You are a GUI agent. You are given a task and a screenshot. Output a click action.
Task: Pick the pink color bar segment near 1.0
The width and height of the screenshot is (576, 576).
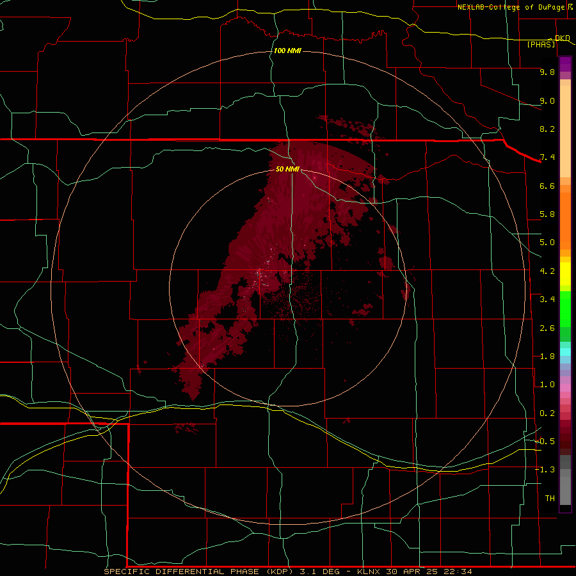565,388
